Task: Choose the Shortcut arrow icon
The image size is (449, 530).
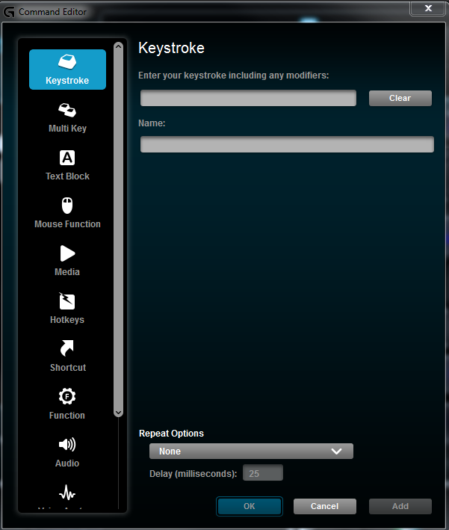Action: click(x=67, y=348)
